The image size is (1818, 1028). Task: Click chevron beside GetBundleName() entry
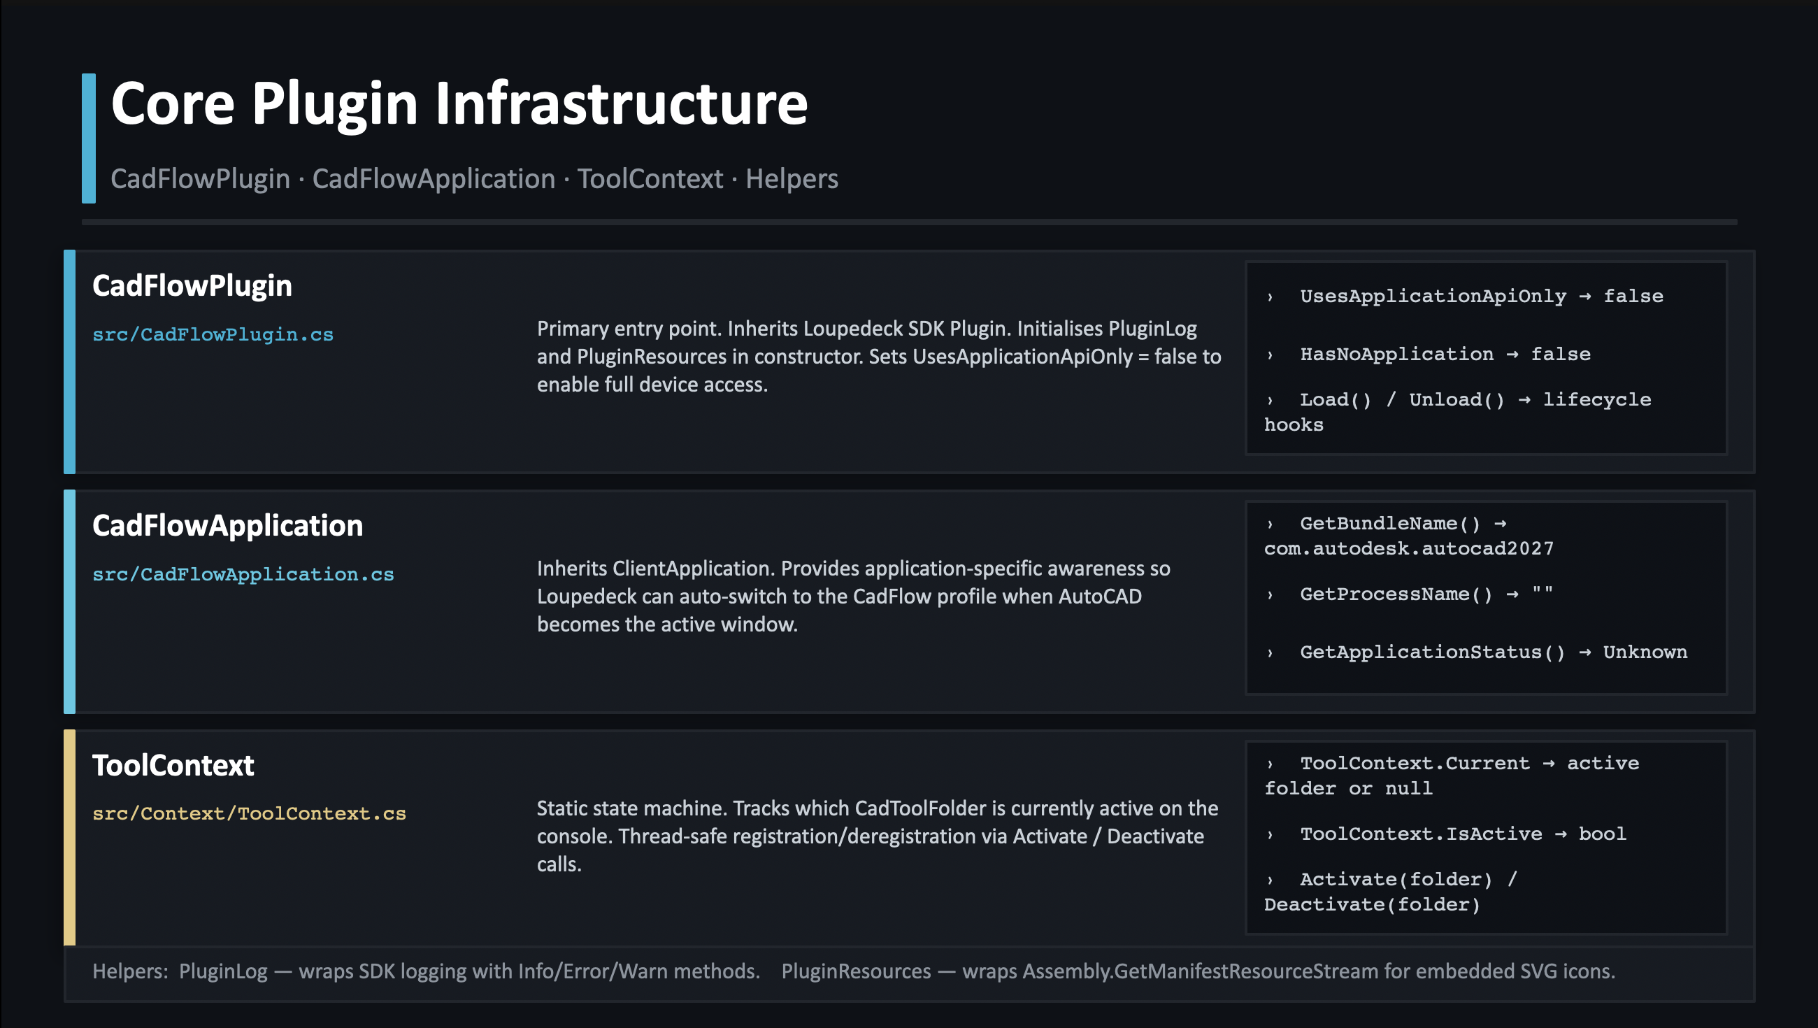coord(1270,524)
